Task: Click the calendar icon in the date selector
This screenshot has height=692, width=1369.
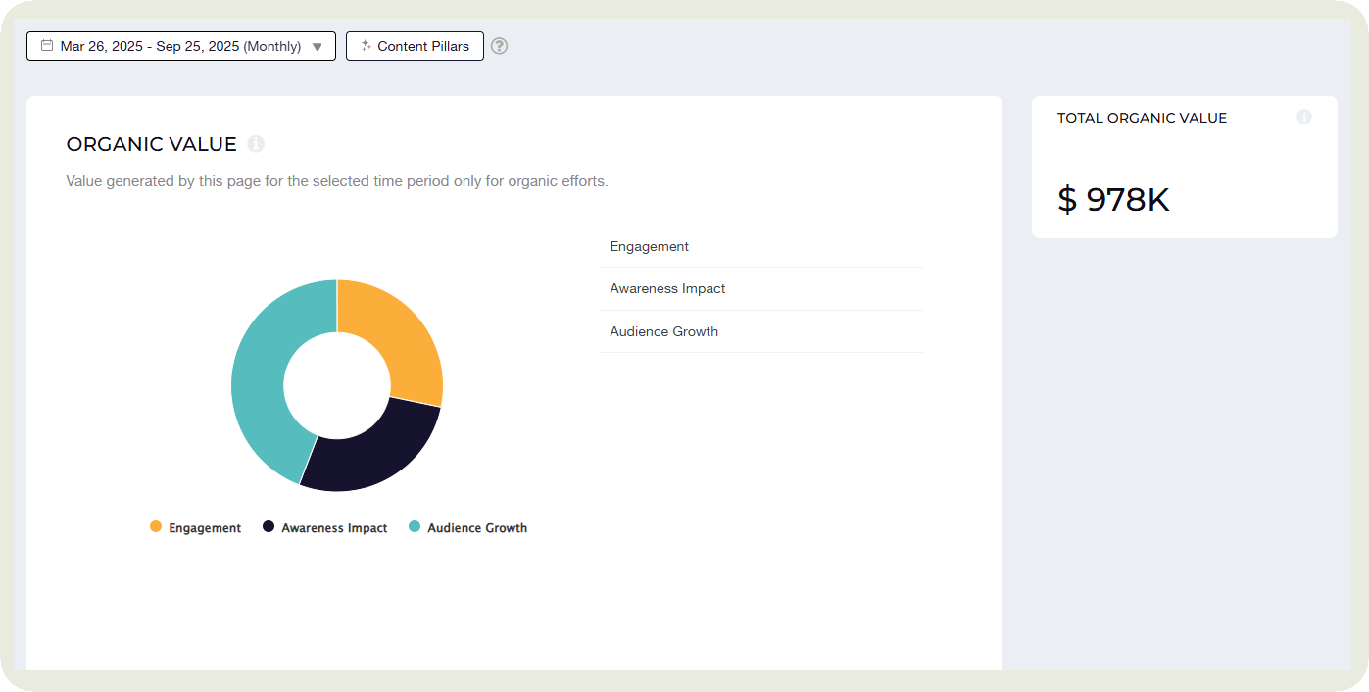Action: 45,45
